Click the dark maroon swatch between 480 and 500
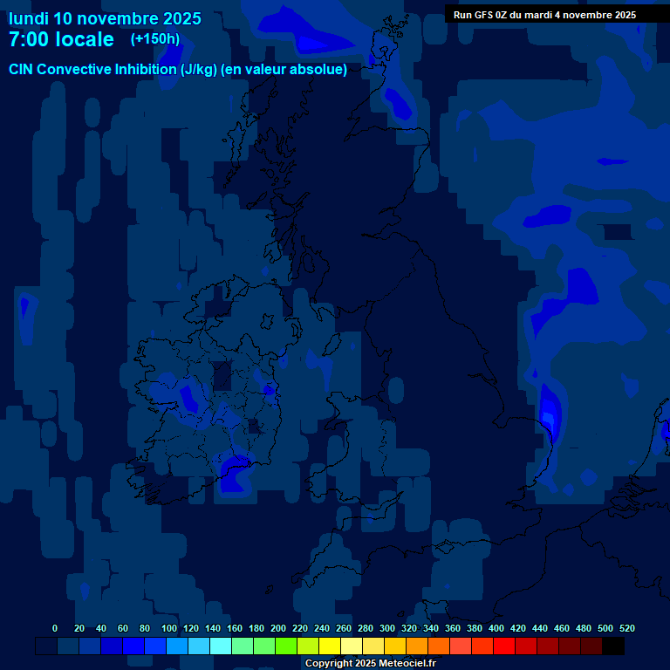 [591, 646]
